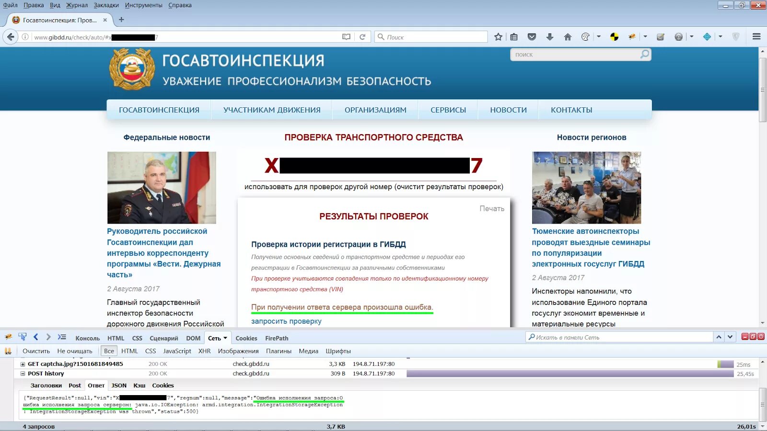Show the Firebug command line icon
767x431 pixels.
[62, 337]
